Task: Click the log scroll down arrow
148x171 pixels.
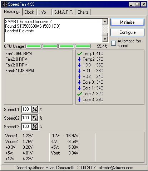Action: click(x=105, y=39)
